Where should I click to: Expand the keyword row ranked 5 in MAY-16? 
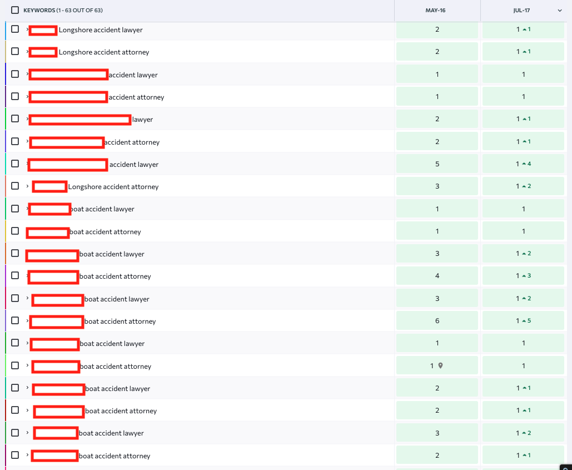coord(27,164)
